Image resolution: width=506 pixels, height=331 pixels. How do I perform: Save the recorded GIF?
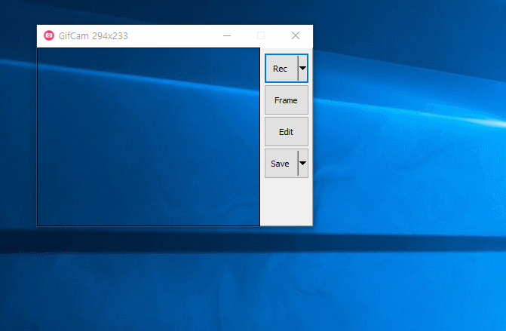(281, 164)
